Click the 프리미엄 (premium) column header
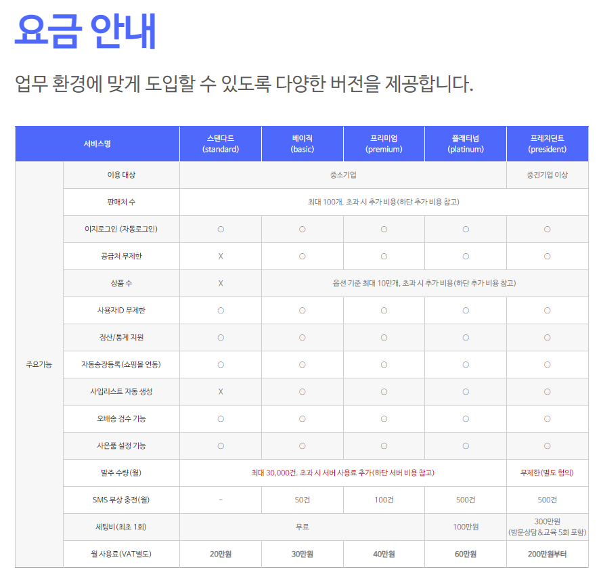The height and width of the screenshot is (568, 601). [x=384, y=144]
